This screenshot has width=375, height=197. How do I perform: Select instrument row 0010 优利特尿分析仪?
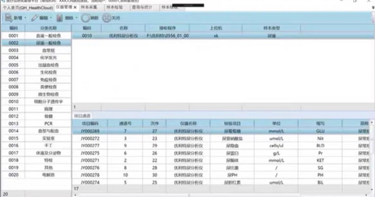223,36
